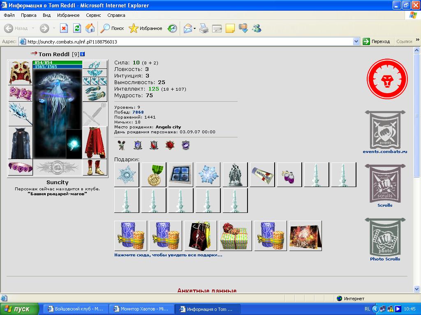Click the Vaseline tube gift
The image size is (421, 315).
click(x=262, y=174)
